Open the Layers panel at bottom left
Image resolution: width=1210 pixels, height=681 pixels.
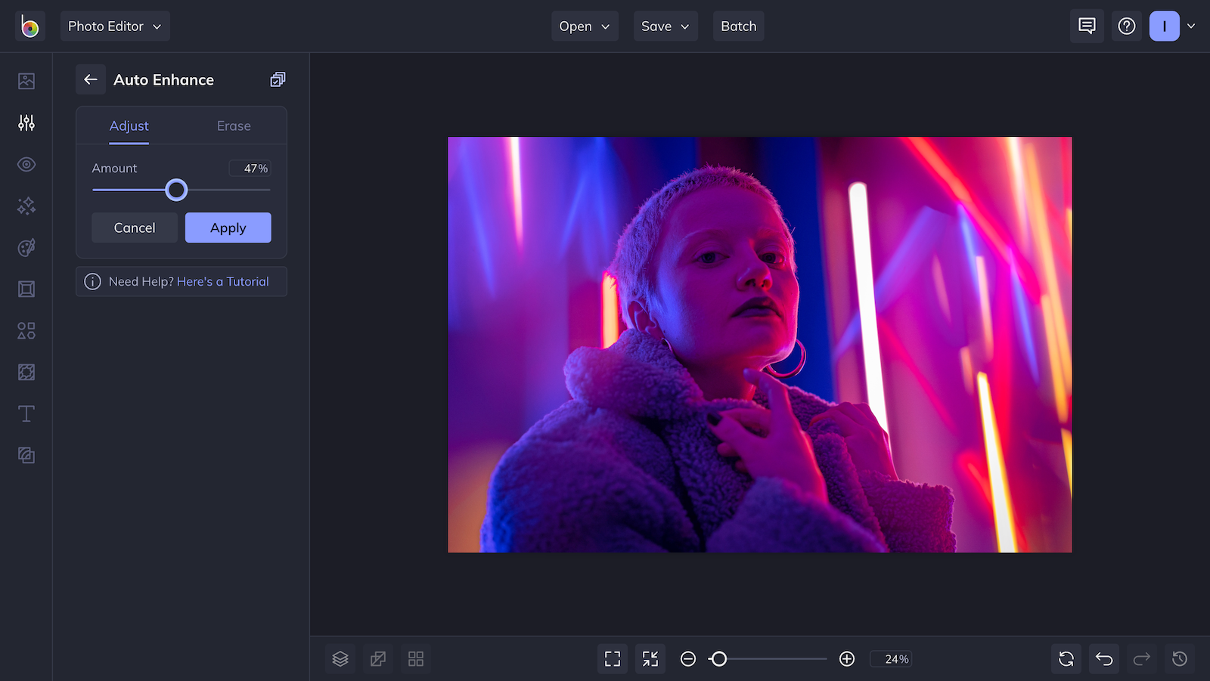(340, 658)
